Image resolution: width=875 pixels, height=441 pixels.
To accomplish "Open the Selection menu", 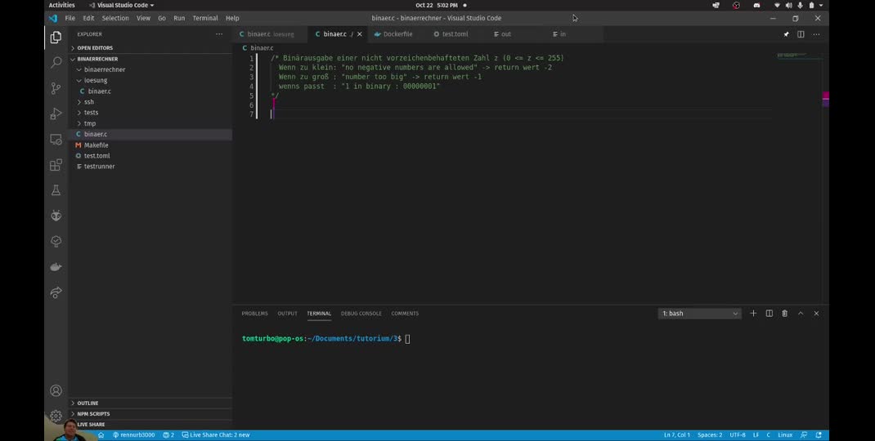I will pyautogui.click(x=115, y=18).
